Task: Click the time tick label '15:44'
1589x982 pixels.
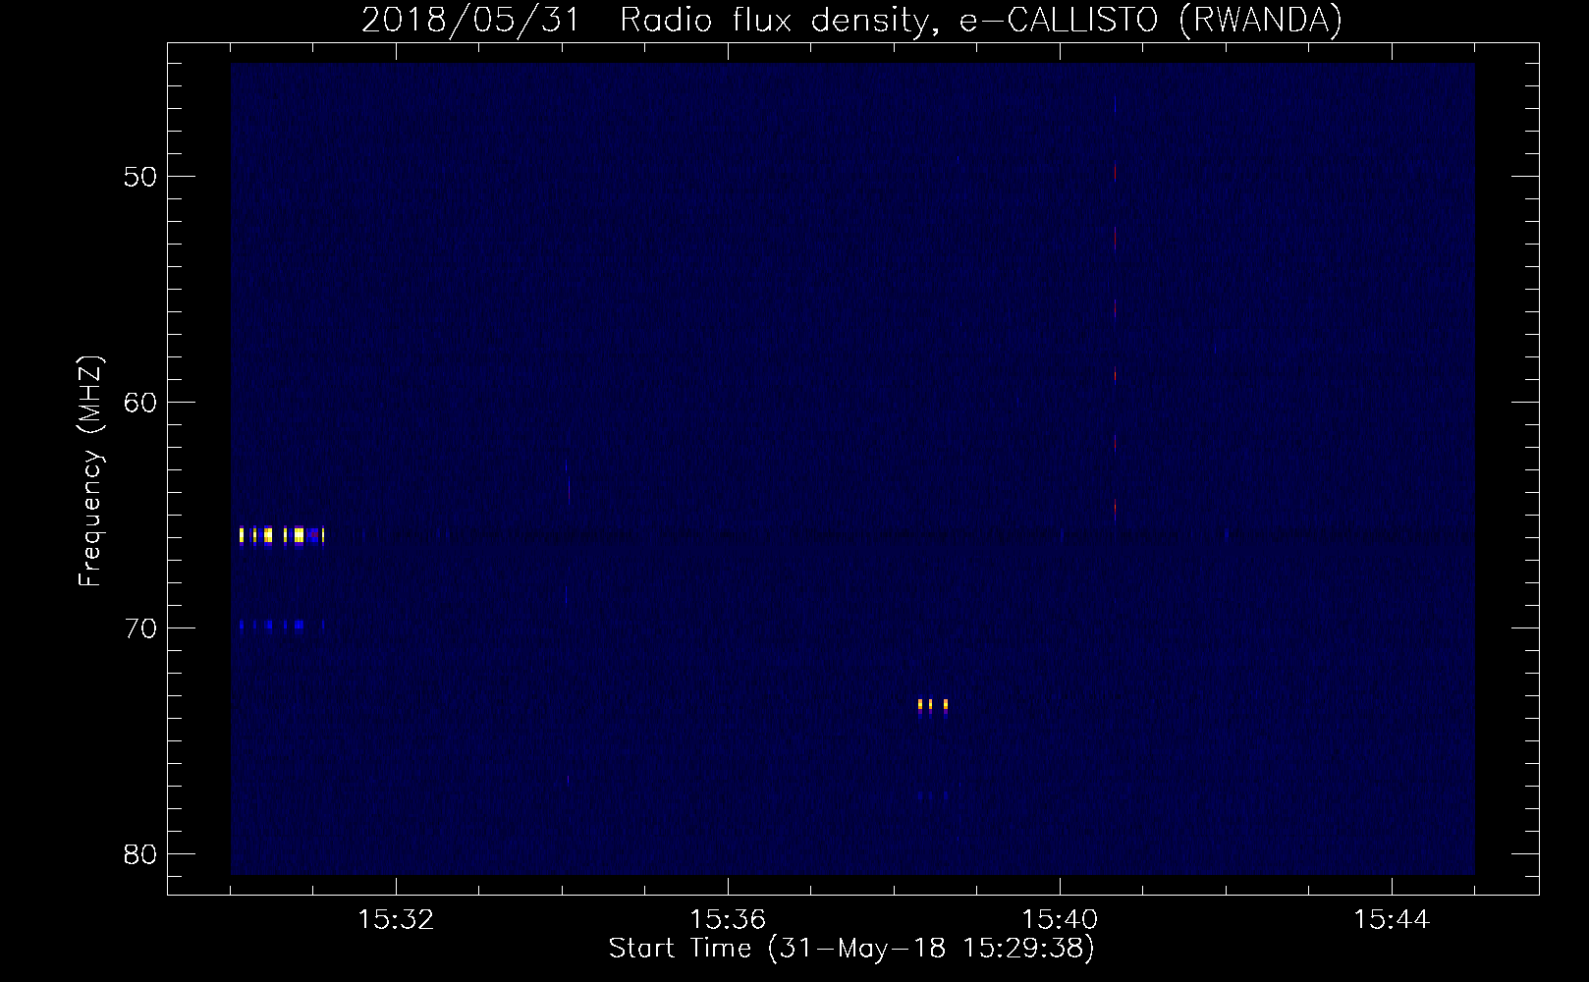Action: pos(1392,920)
